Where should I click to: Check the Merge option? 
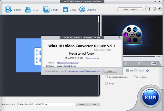(x=106, y=83)
